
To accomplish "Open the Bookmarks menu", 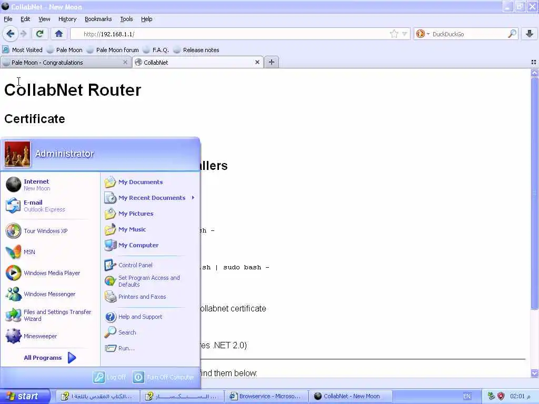I will click(x=98, y=19).
